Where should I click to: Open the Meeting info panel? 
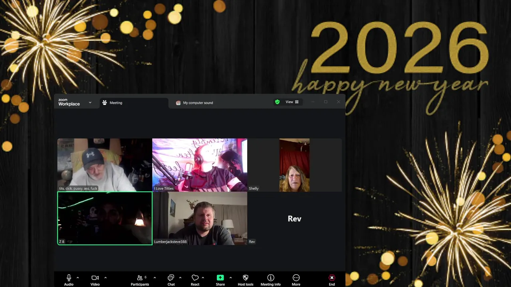pos(271,280)
